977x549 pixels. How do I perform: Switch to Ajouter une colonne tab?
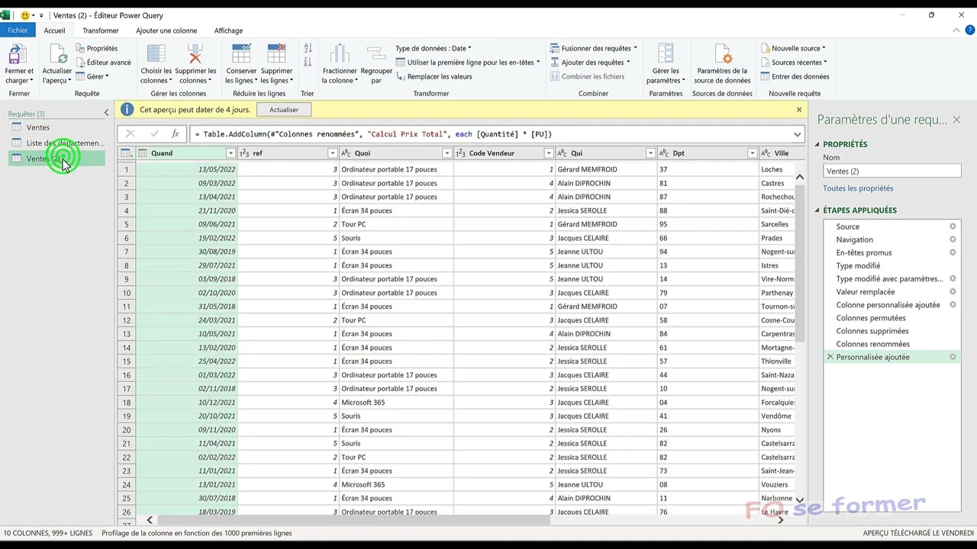tap(166, 30)
